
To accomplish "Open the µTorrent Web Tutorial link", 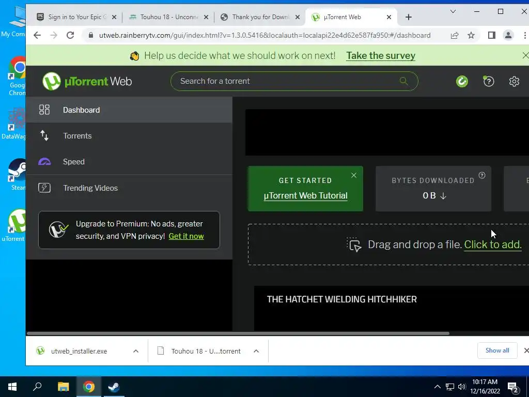I will 305,195.
